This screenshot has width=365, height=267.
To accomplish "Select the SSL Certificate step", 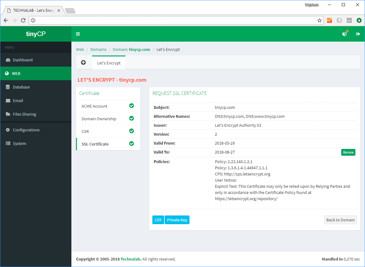I will tap(108, 144).
